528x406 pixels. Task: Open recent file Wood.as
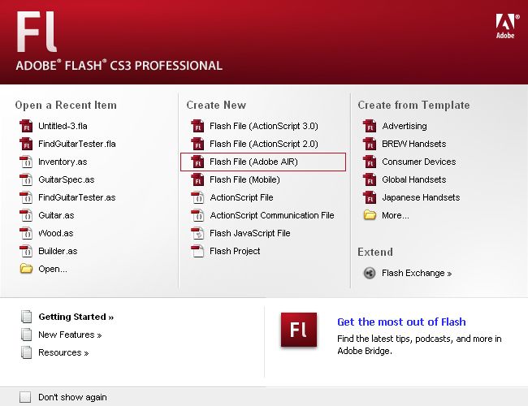click(56, 233)
